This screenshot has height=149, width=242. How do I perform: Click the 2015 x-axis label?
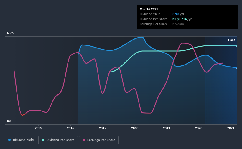click(x=38, y=128)
